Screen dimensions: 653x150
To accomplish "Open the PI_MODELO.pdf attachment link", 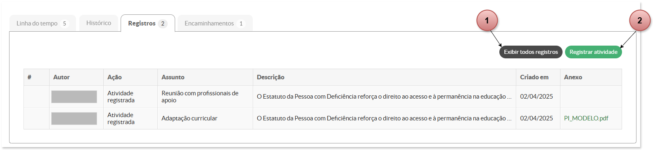I will click(586, 118).
